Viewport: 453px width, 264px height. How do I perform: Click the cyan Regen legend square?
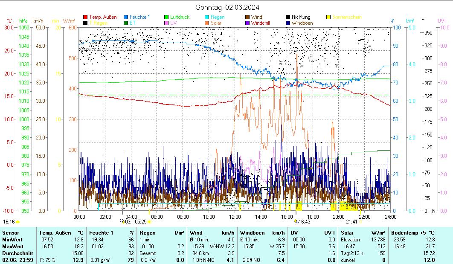point(207,17)
